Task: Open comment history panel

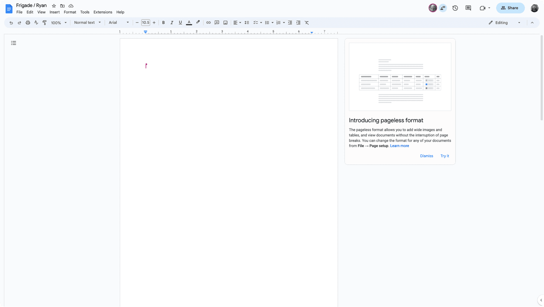Action: coord(468,8)
